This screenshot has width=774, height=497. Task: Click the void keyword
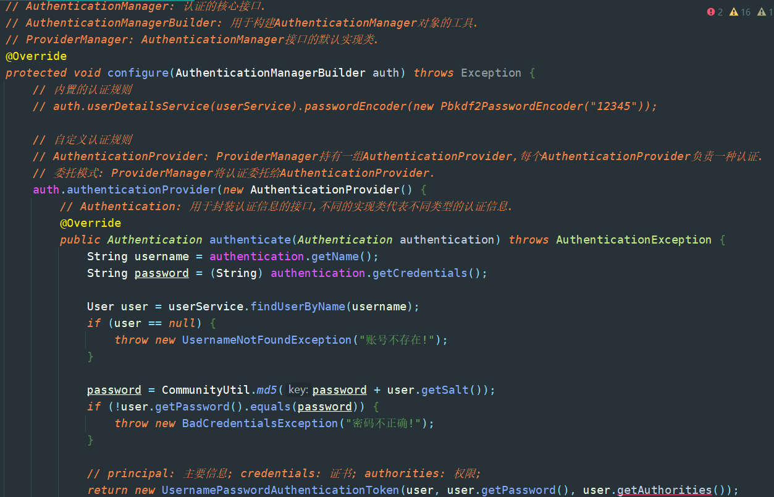point(87,73)
